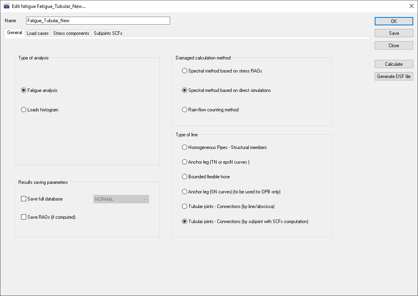Switch to the Load cases tab

point(37,33)
